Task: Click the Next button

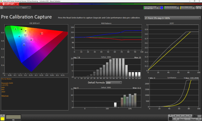Action: point(193,119)
